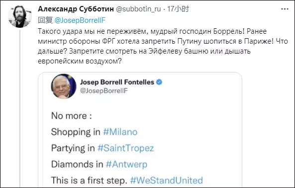Click Josep Borrell's profile avatar

tap(64, 86)
